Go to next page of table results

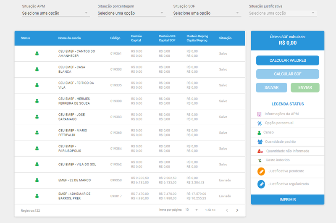pos(237,210)
